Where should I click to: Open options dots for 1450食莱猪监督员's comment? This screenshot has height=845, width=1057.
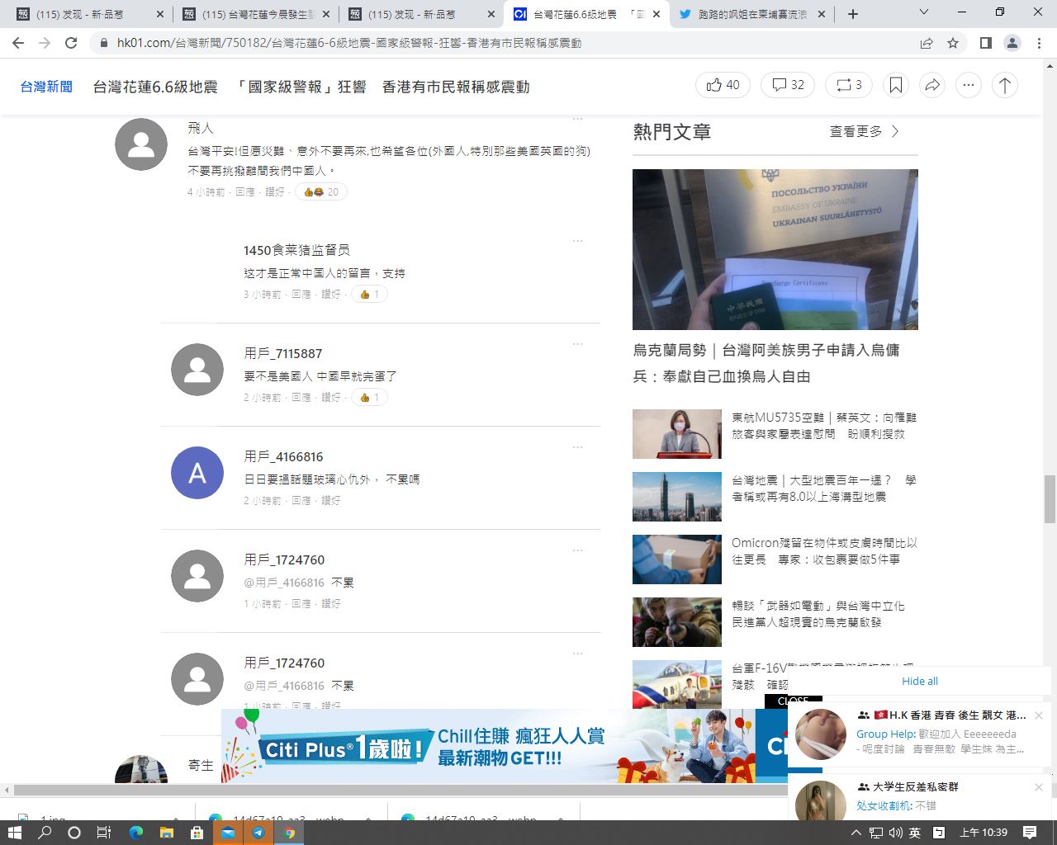click(577, 241)
